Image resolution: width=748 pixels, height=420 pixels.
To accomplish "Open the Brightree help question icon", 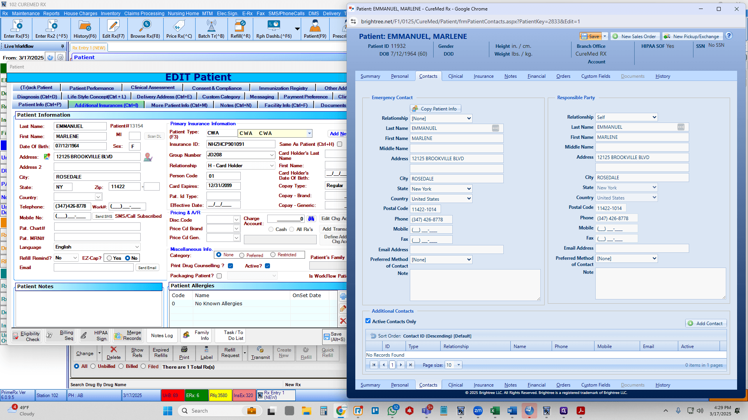I will click(x=729, y=36).
